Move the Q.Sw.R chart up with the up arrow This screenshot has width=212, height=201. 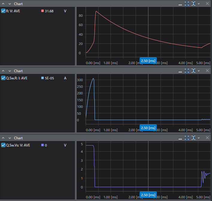[3, 71]
